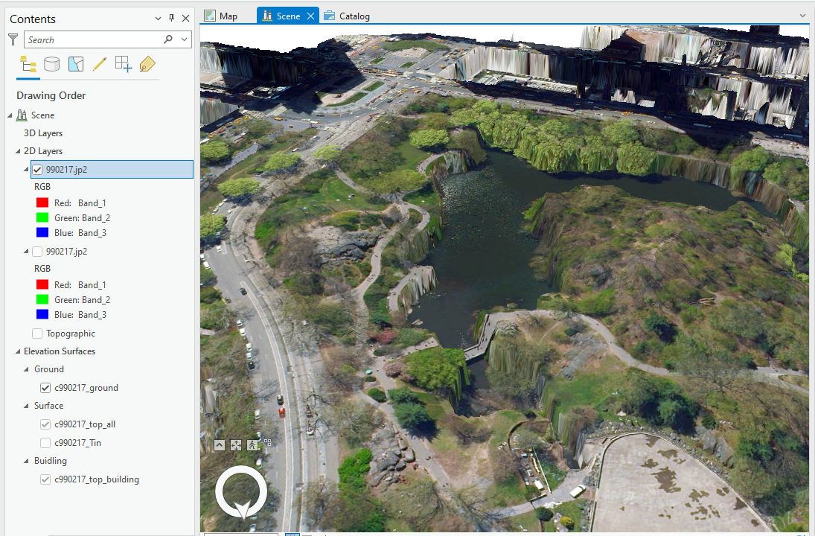This screenshot has width=815, height=536.
Task: Pin the Contents pane with auto-hide button
Action: (x=172, y=19)
